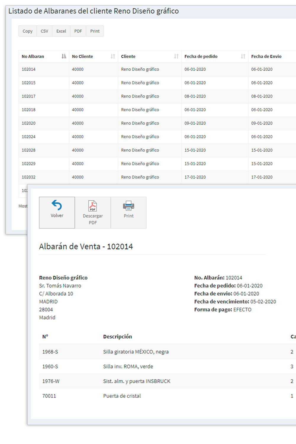Click the Fecha de pedido header label
The height and width of the screenshot is (444, 296).
[201, 56]
